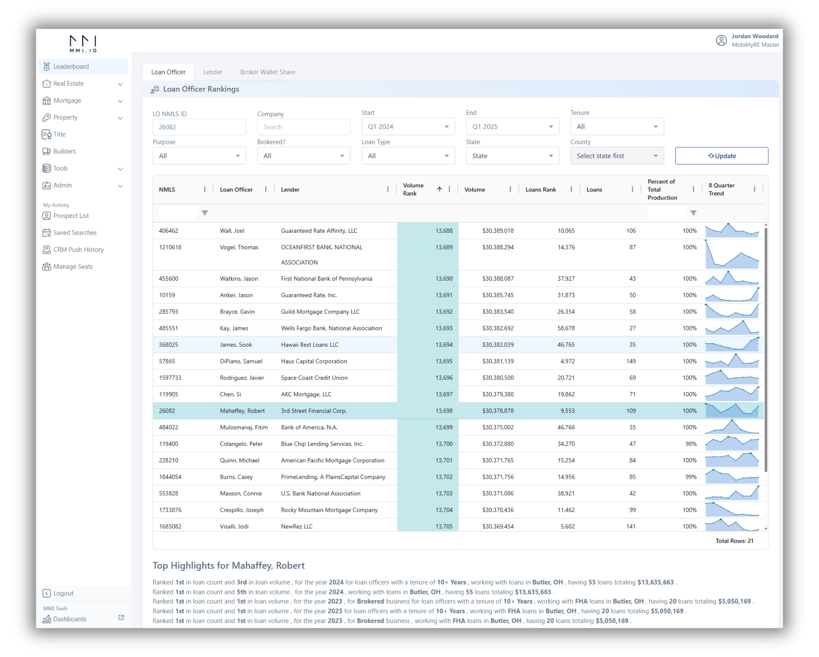Open Manage Seats link

(x=73, y=267)
